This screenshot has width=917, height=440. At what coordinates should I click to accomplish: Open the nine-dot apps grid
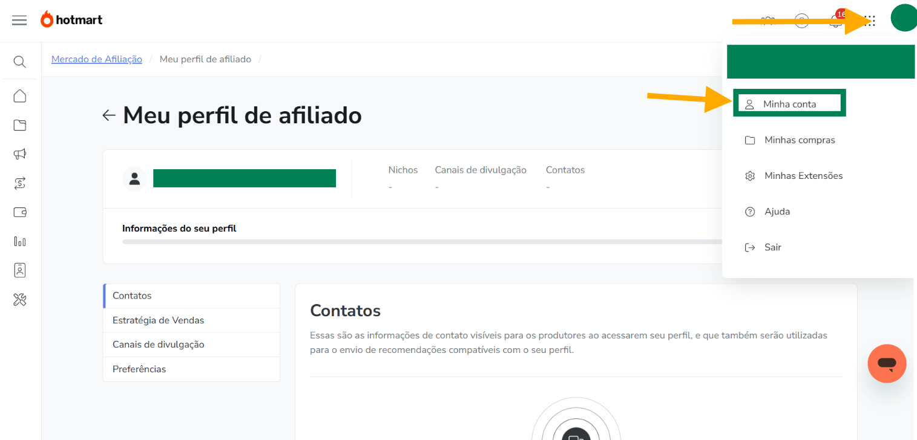[871, 21]
